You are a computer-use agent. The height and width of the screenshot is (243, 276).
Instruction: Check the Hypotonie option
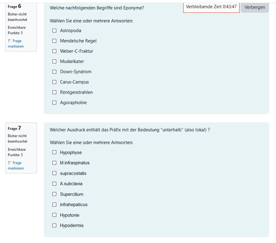(x=54, y=215)
